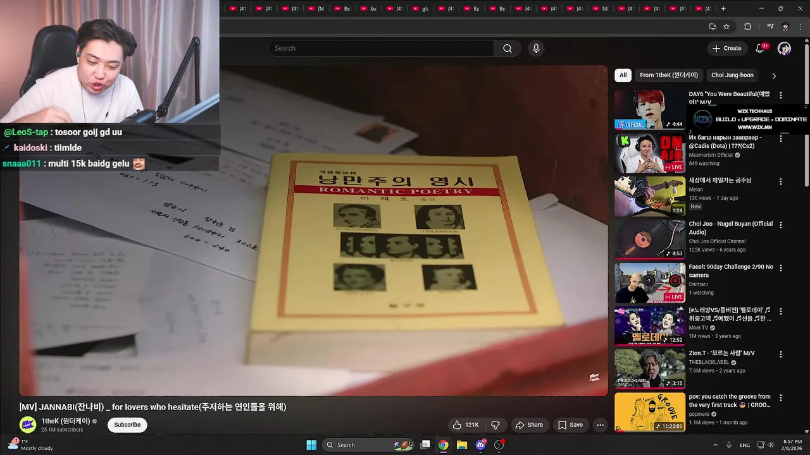Subscribe to the 1theK channel
Viewport: 810px width, 455px height.
[x=127, y=425]
